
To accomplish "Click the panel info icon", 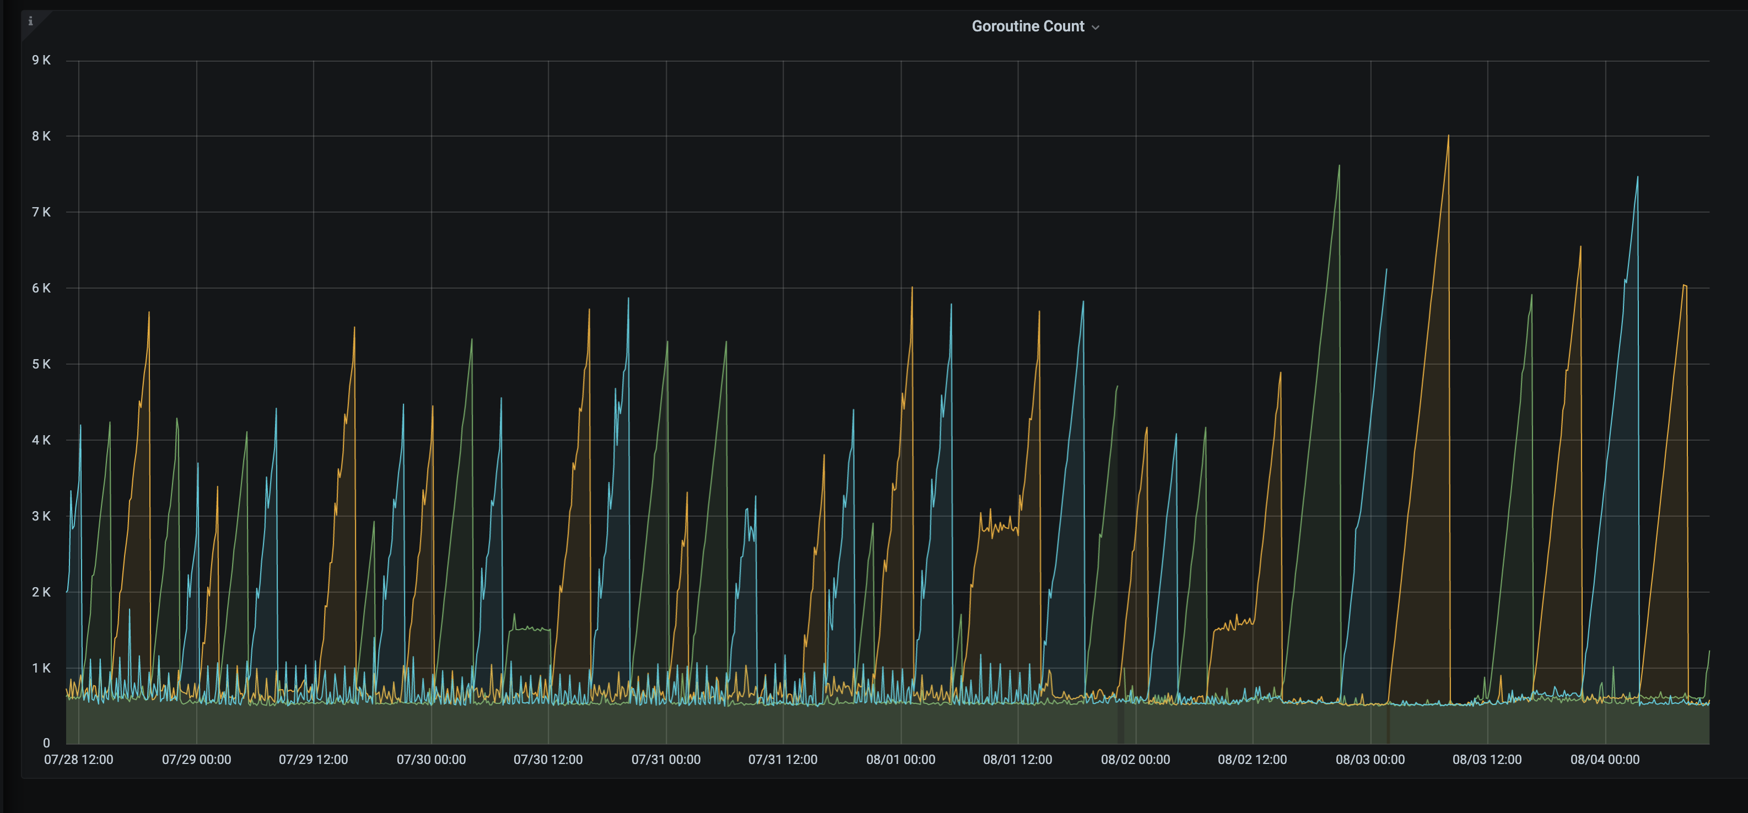I will point(30,21).
